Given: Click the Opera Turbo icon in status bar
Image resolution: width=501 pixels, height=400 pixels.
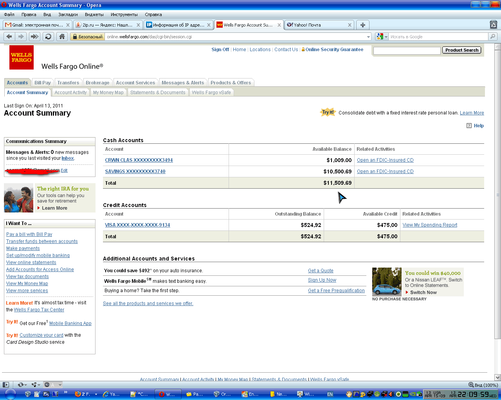Looking at the screenshot, I should click(x=47, y=385).
